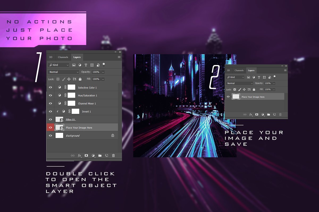
Task: Click the fx layer style icon in step 2 panel
Action: click(251, 114)
